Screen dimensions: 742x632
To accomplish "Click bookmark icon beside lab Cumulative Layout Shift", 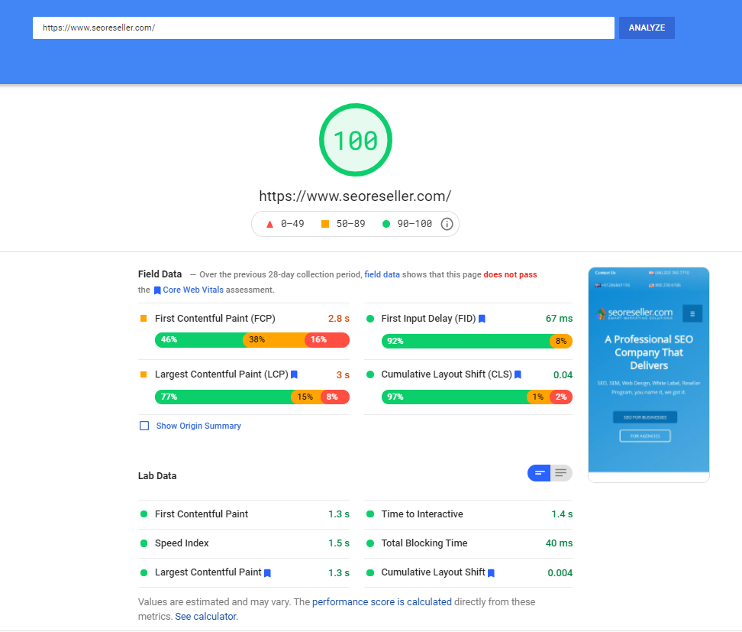I will [x=491, y=573].
